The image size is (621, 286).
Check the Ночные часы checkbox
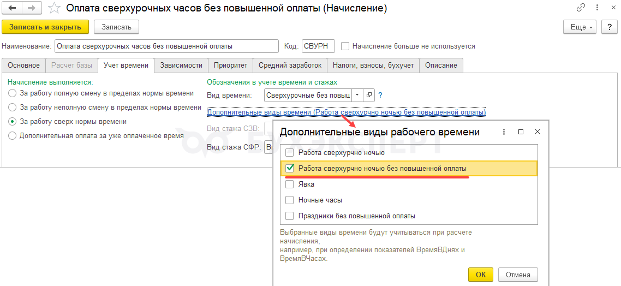coord(290,200)
